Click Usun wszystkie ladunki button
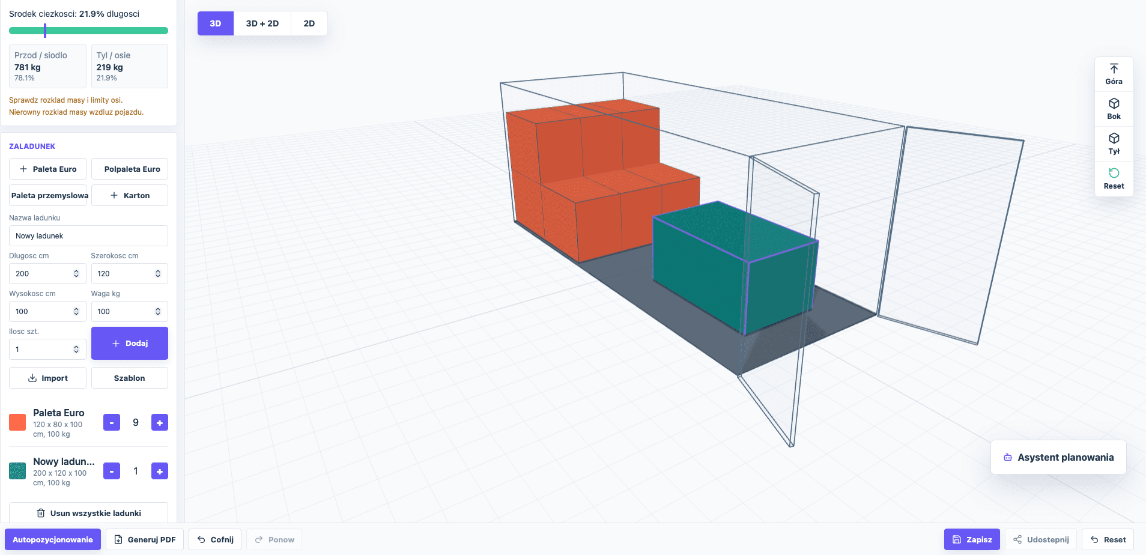This screenshot has height=555, width=1146. coord(88,513)
